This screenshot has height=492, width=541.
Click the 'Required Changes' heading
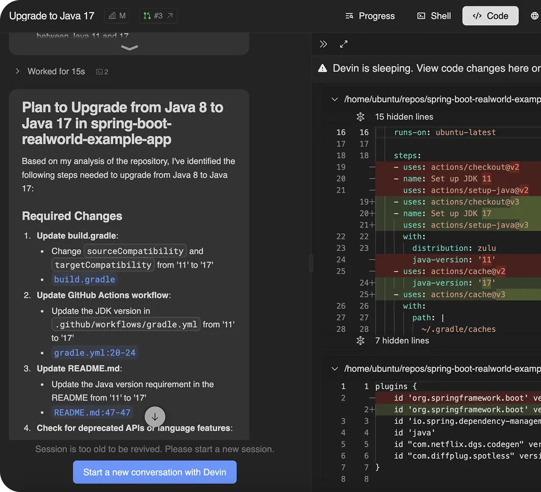(72, 216)
